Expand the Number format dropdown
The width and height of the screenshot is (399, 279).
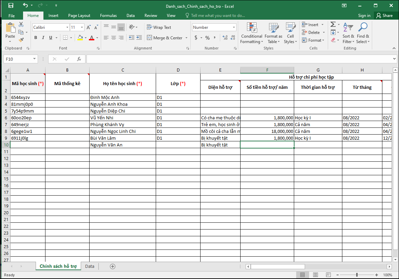(x=234, y=27)
